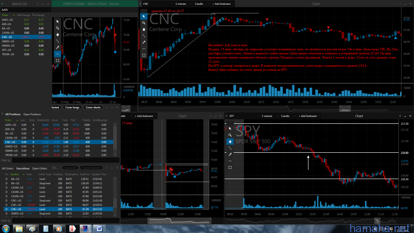The height and width of the screenshot is (233, 414).
Task: Select line tool in daily CNC chart
Action: (57, 41)
